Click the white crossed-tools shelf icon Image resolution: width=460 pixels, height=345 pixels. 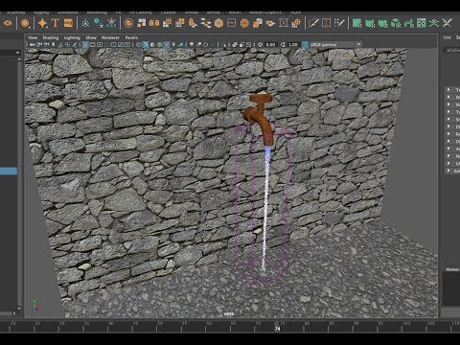[447, 23]
